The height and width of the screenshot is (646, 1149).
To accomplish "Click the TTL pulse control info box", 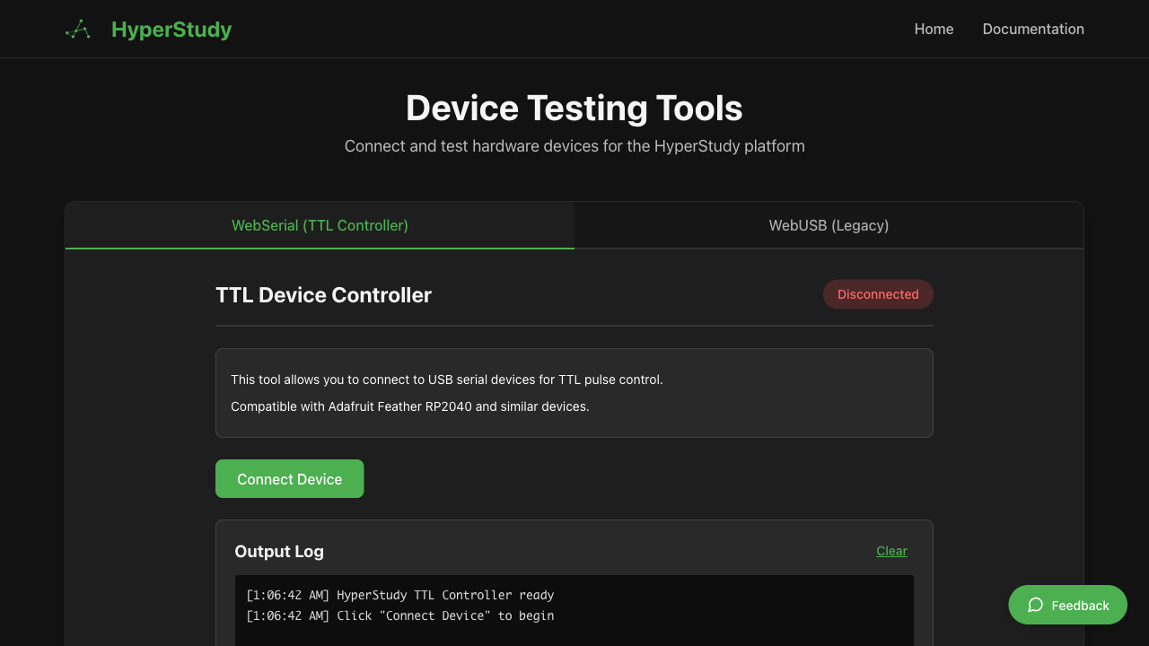I will (574, 392).
